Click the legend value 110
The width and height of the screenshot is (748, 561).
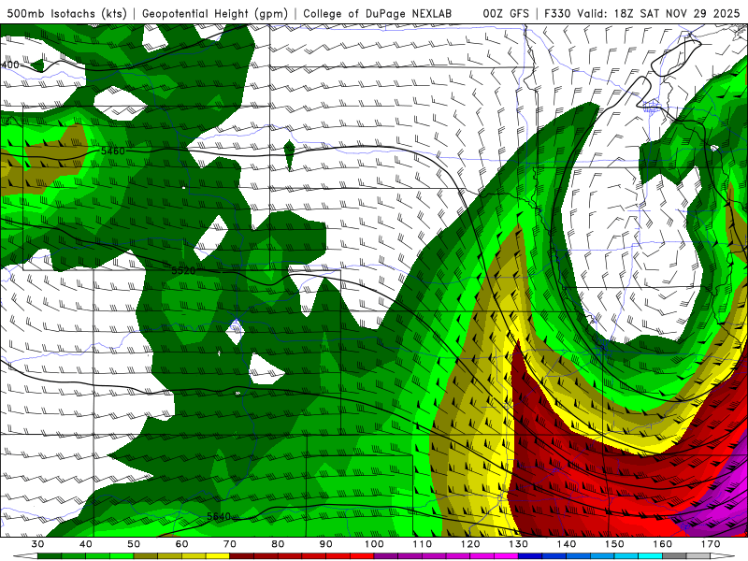click(x=423, y=544)
